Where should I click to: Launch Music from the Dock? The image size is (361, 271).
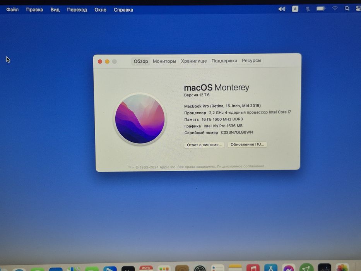pos(253,268)
